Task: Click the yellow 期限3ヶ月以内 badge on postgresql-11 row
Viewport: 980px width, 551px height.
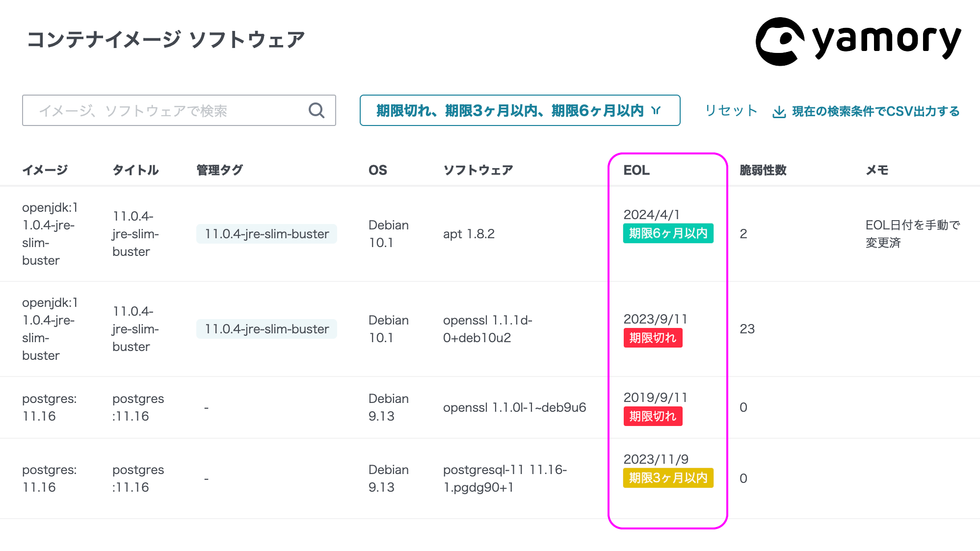Action: coord(667,478)
